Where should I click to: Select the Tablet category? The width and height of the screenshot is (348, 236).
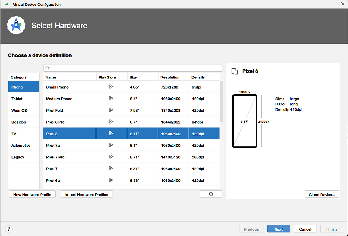coord(24,99)
